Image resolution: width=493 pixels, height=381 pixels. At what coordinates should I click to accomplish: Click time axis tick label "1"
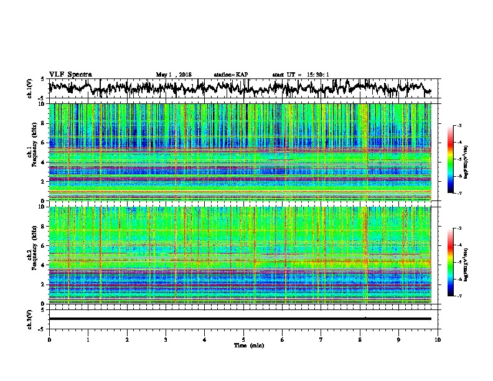(x=88, y=340)
